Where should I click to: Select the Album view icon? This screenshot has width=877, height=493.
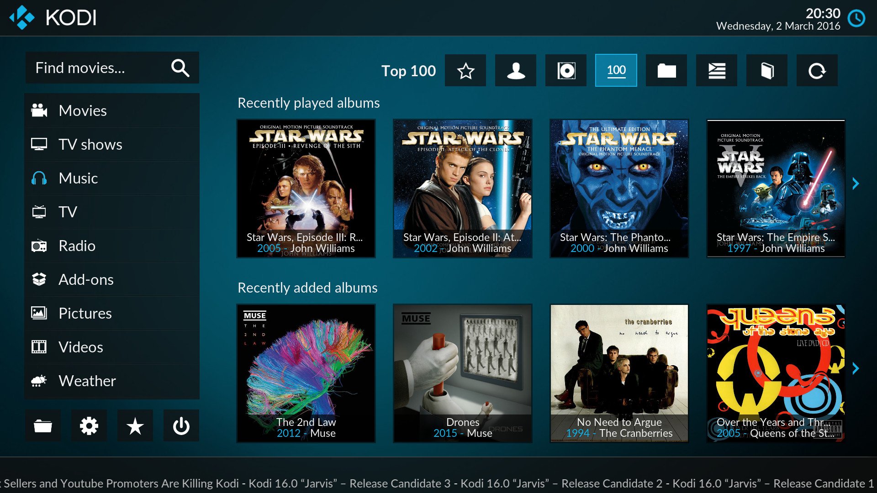[x=566, y=69]
